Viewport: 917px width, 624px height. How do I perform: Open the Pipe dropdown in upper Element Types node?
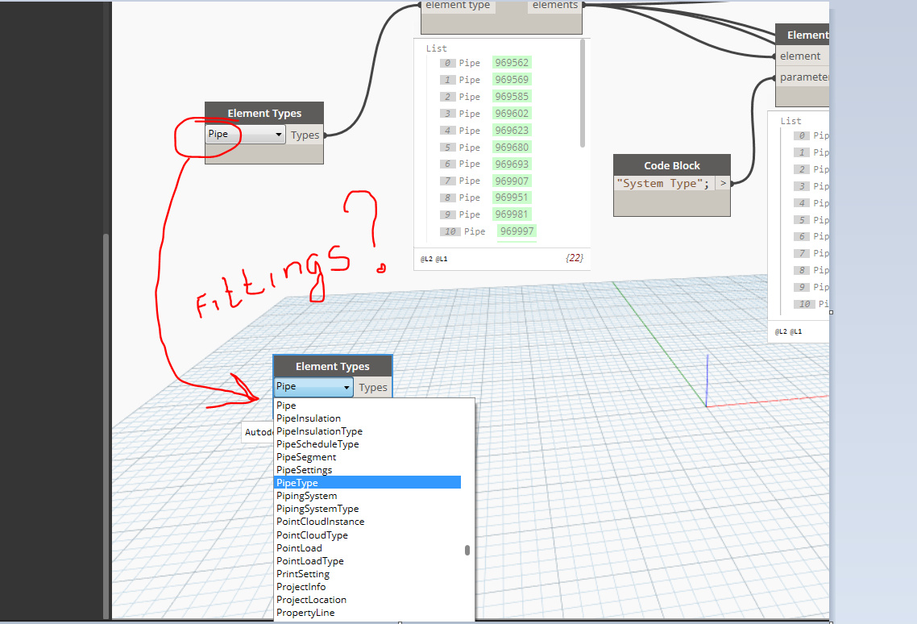(246, 134)
